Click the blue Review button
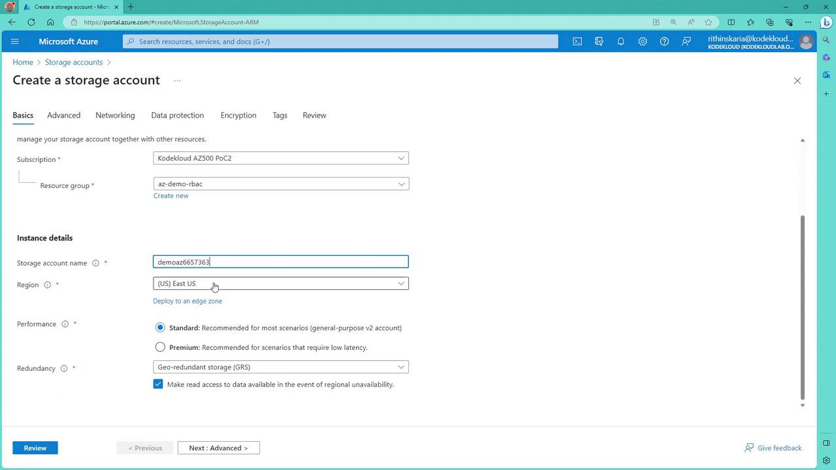Image resolution: width=836 pixels, height=470 pixels. click(35, 448)
